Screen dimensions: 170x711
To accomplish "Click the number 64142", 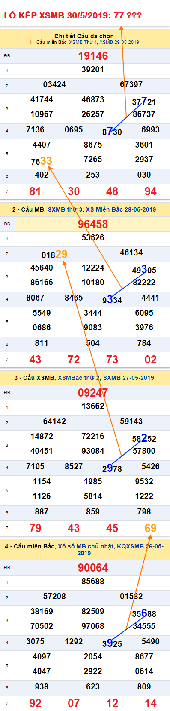I will click(54, 421).
